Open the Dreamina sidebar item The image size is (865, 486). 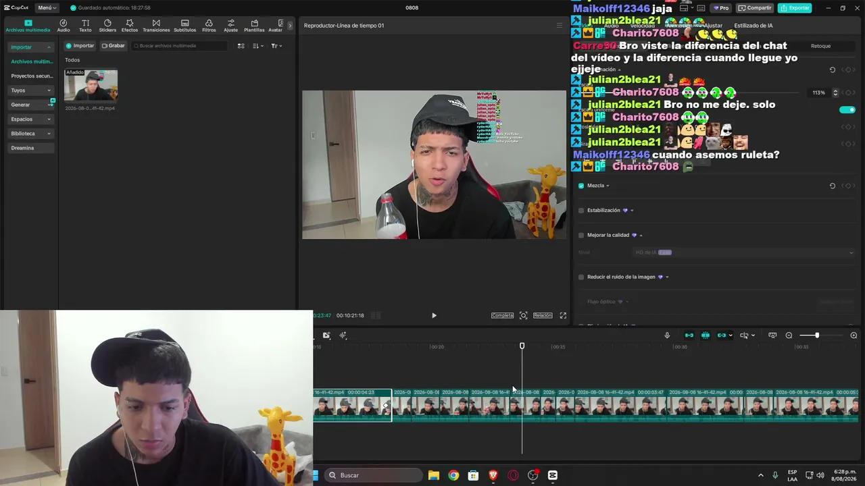(31, 148)
